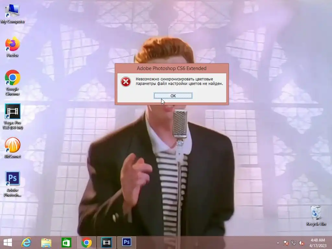
Task: Open network status tray icon
Action: pyautogui.click(x=294, y=243)
